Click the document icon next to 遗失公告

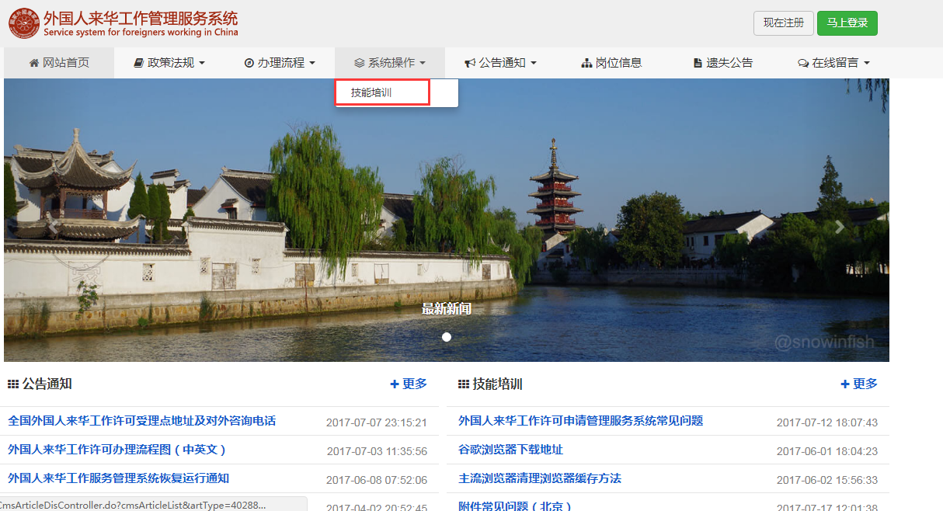coord(698,62)
